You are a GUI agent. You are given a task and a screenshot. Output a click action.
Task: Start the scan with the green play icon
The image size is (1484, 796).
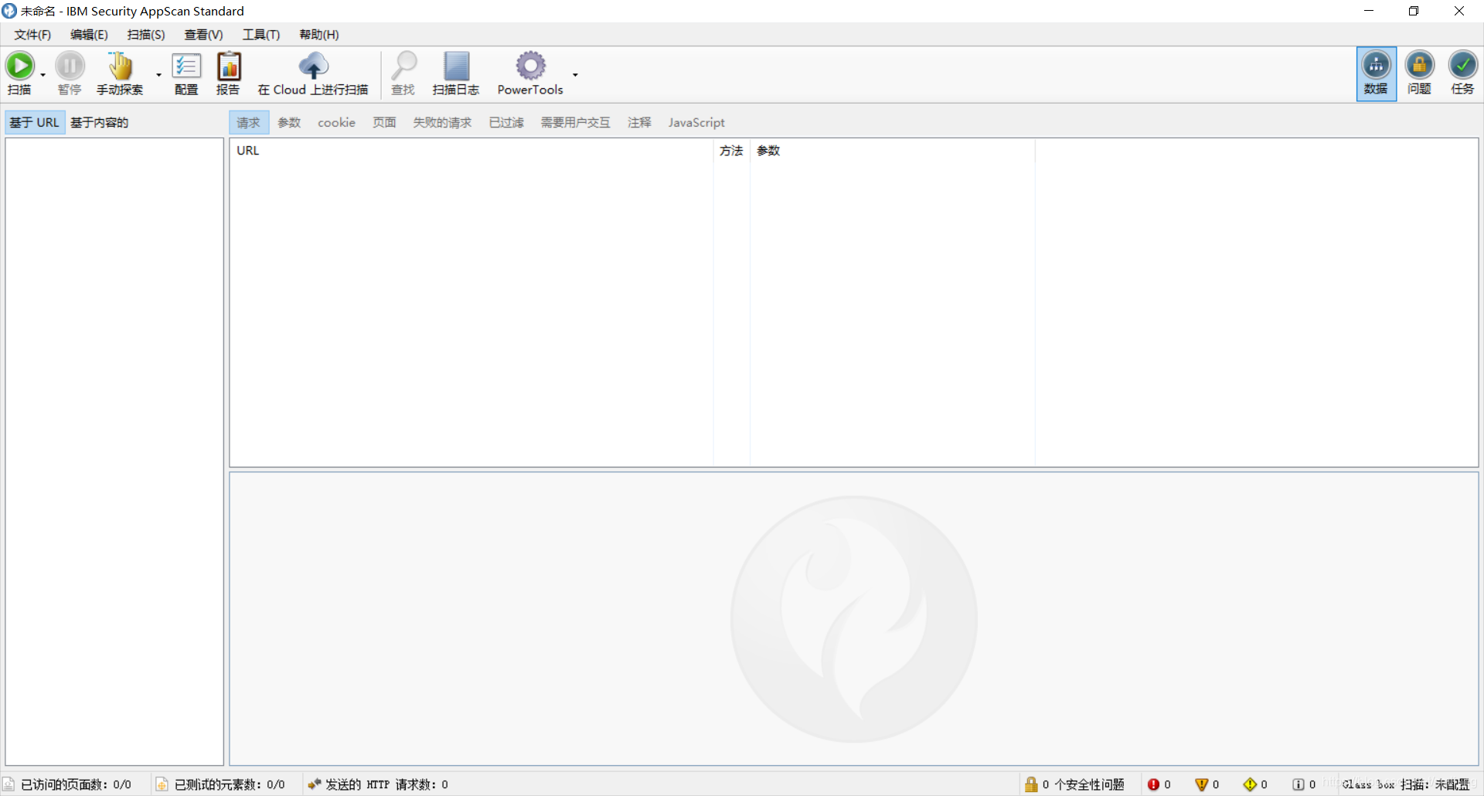[x=20, y=66]
